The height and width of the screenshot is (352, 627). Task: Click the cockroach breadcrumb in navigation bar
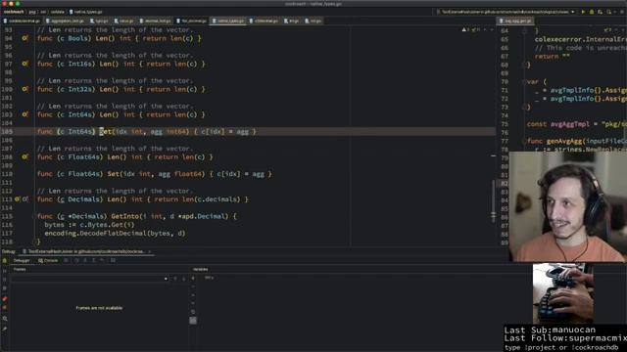tap(14, 12)
